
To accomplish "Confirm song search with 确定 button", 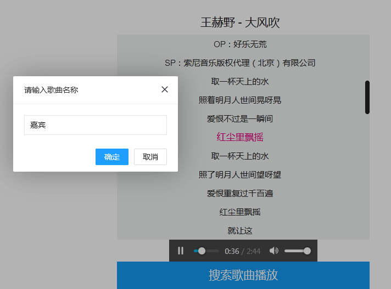I will coord(112,157).
